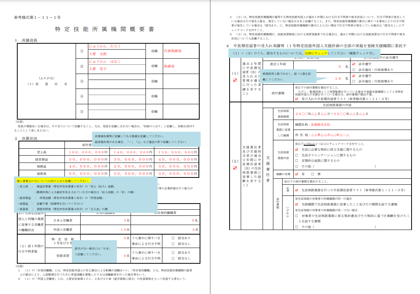
Task: Check 定期的な面談に関するもの box
Action: [x=296, y=161]
